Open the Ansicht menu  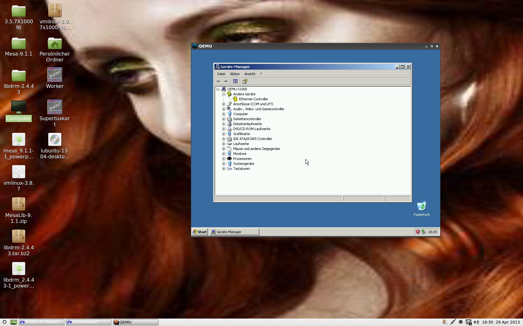(x=250, y=74)
